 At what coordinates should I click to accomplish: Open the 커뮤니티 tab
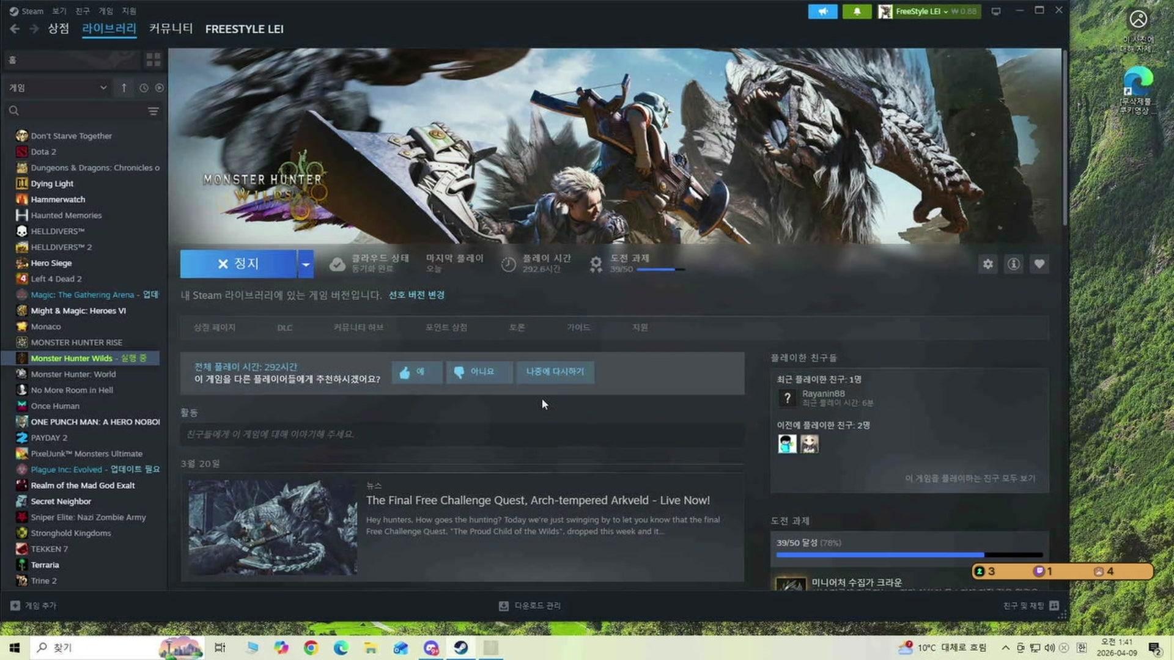pyautogui.click(x=171, y=29)
